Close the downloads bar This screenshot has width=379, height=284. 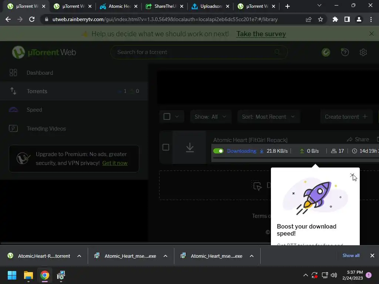coord(372,256)
